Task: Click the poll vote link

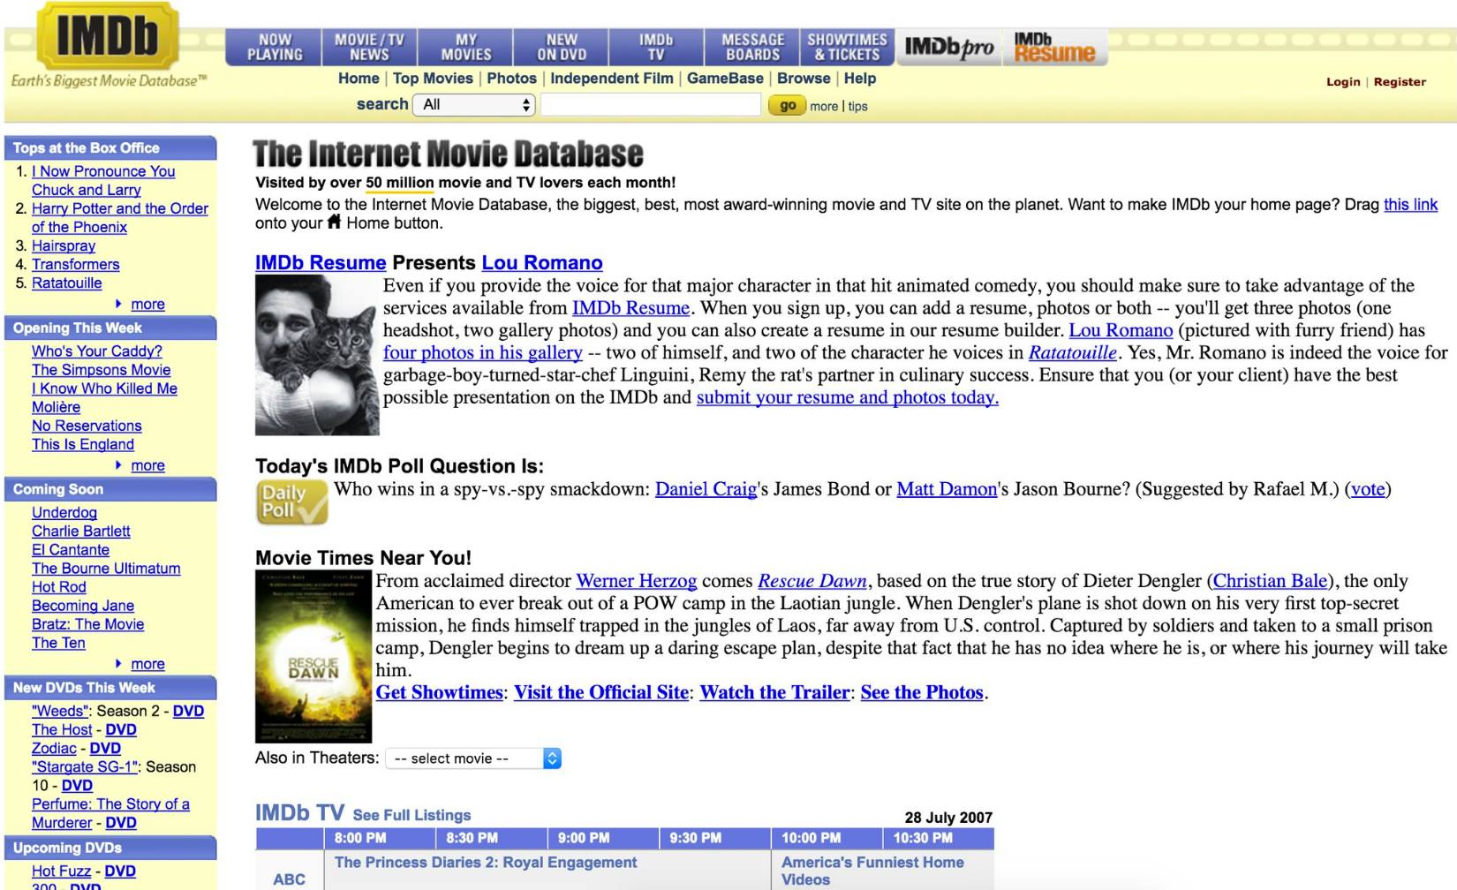Action: click(1368, 489)
